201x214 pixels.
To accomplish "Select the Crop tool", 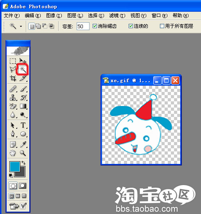I will (13, 78).
